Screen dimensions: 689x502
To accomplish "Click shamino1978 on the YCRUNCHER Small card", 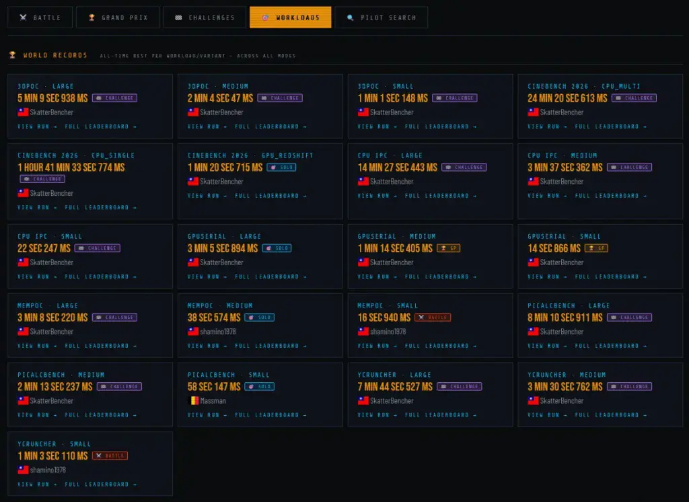I will 48,470.
